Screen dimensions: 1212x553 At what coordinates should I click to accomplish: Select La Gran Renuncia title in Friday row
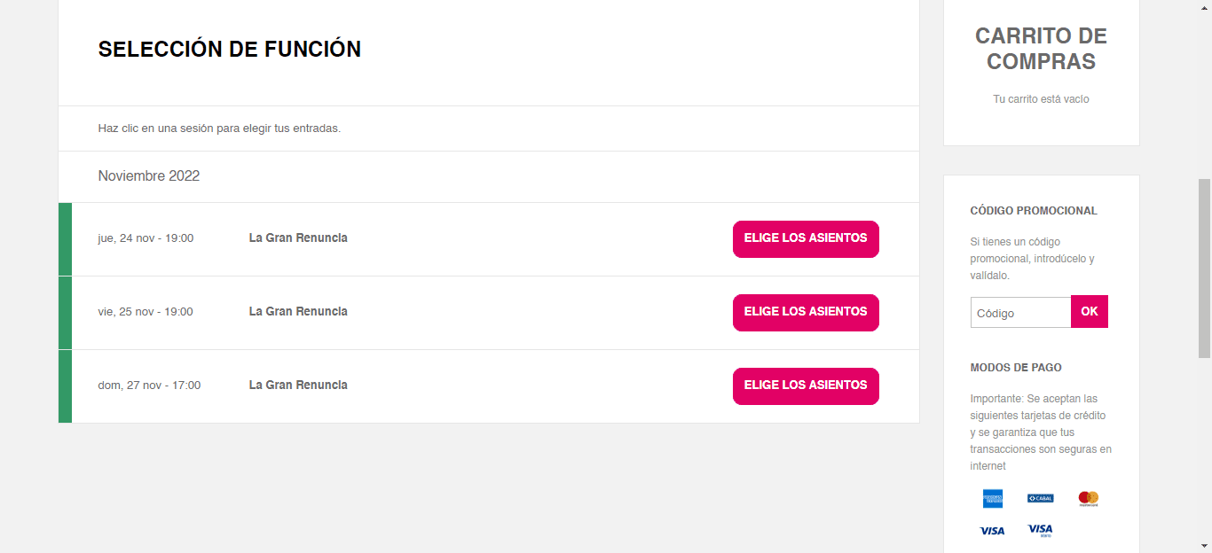pos(298,312)
